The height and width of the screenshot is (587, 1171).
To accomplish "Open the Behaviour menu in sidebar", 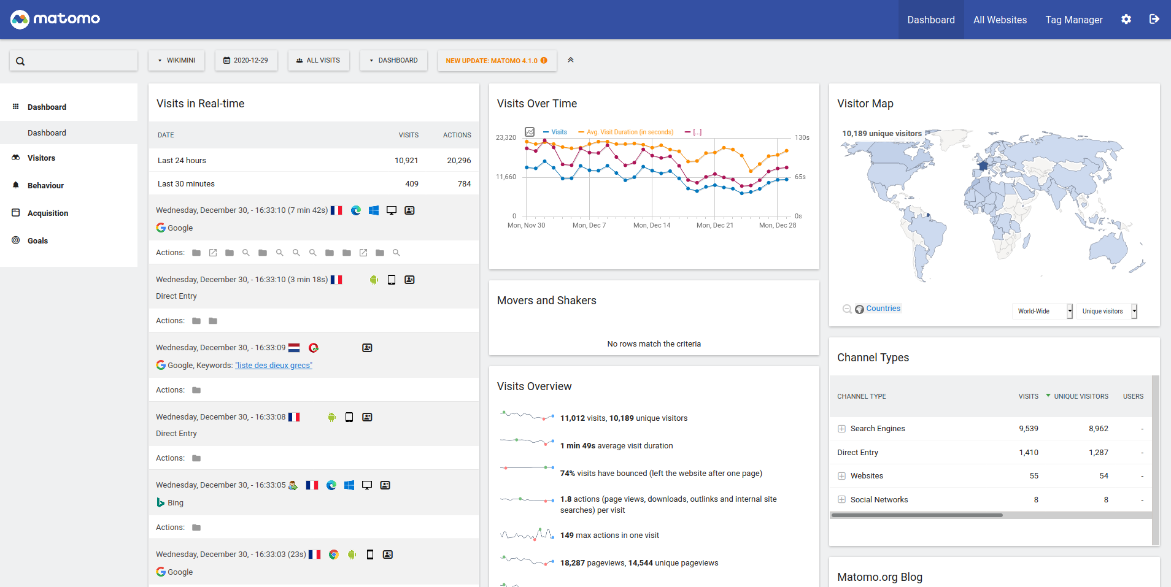I will pos(45,185).
